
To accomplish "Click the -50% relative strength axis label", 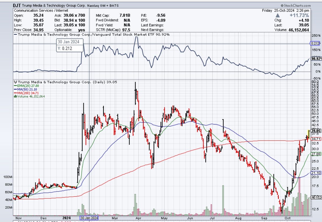I will [316, 78].
